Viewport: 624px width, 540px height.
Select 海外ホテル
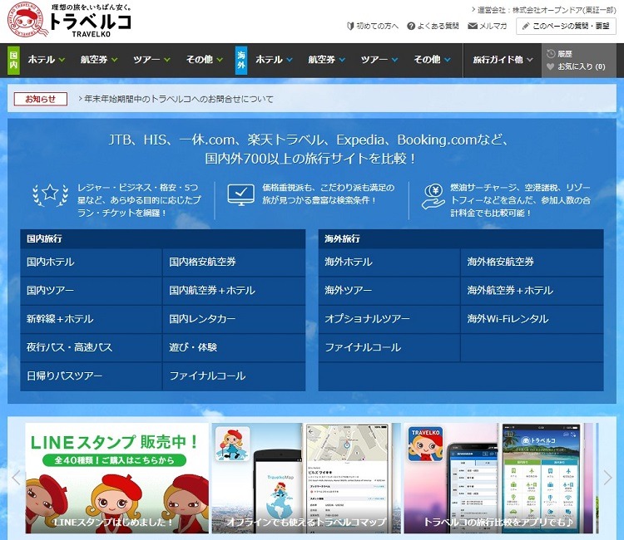[x=389, y=262]
